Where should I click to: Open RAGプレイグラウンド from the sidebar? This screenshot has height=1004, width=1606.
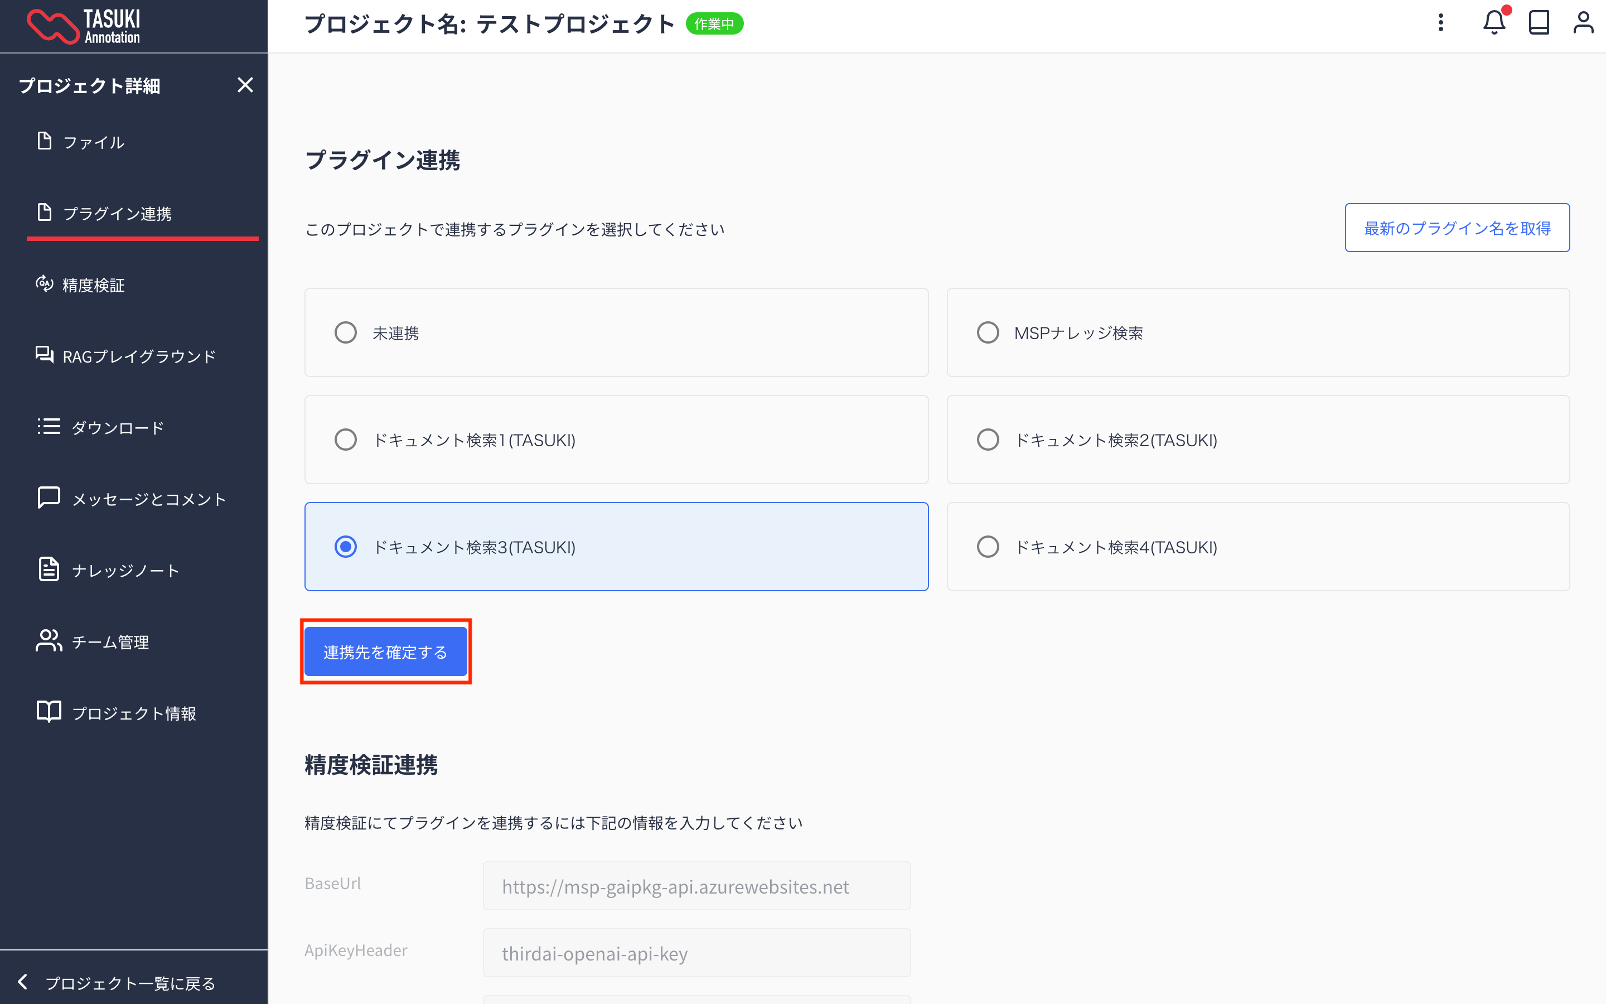tap(138, 356)
